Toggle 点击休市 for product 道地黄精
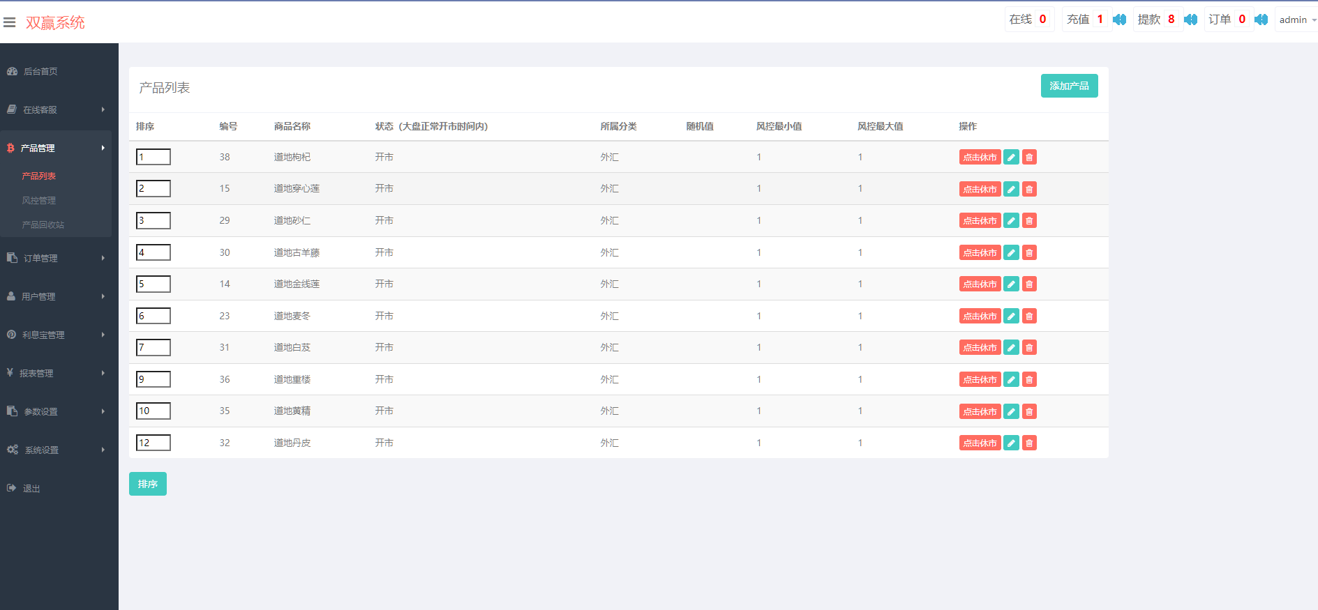The image size is (1318, 610). [x=980, y=412]
